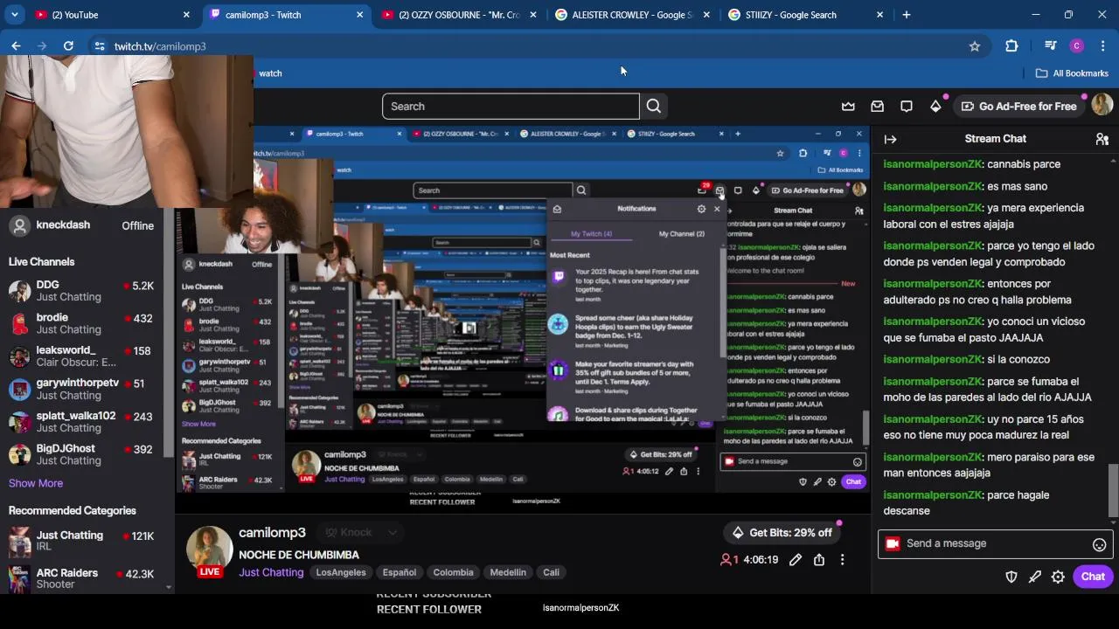Image resolution: width=1119 pixels, height=629 pixels.
Task: Click the Español tag
Action: click(x=400, y=572)
